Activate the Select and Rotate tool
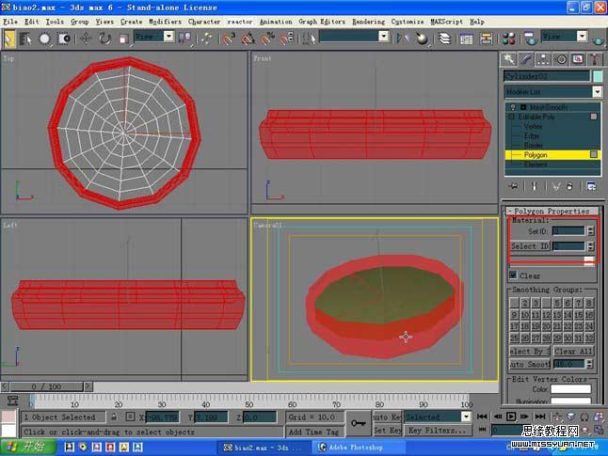 104,39
